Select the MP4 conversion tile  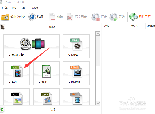pos(76,46)
